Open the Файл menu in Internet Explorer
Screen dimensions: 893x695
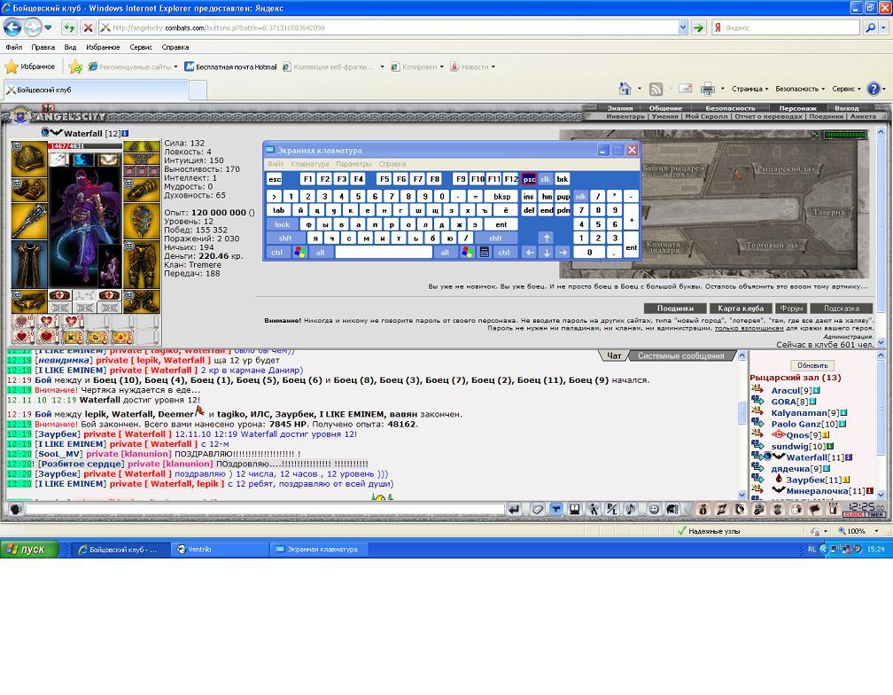tap(13, 47)
